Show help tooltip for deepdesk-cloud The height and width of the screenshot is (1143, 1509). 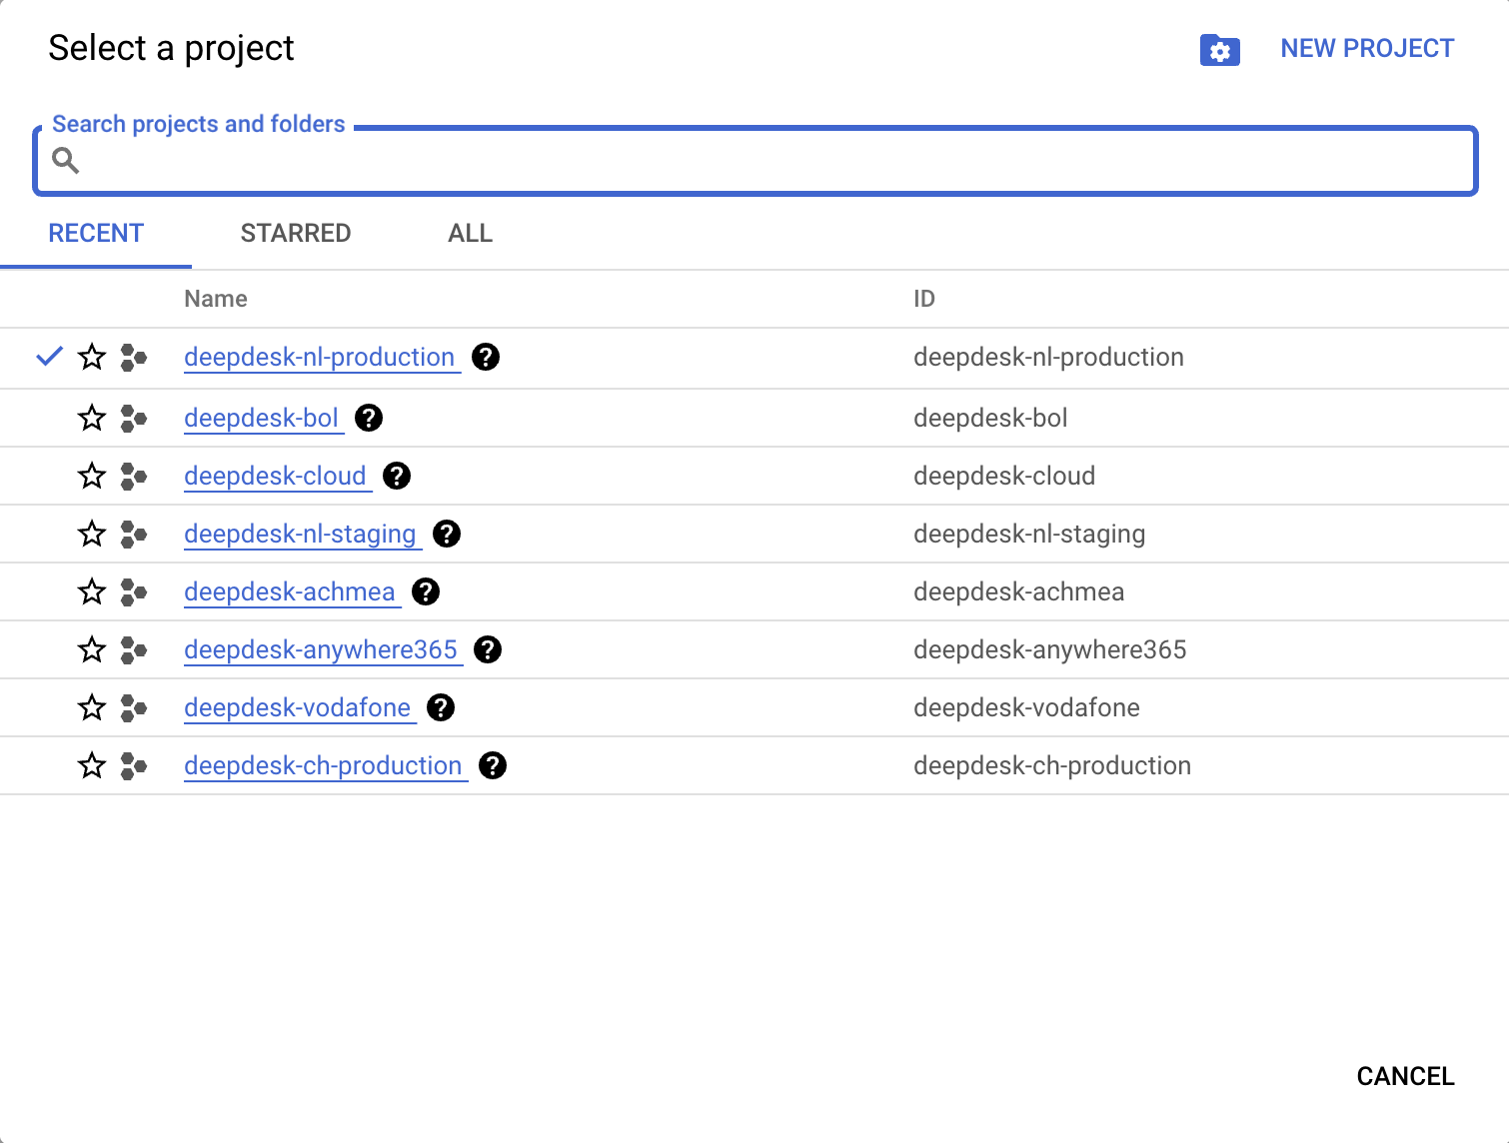(x=397, y=476)
